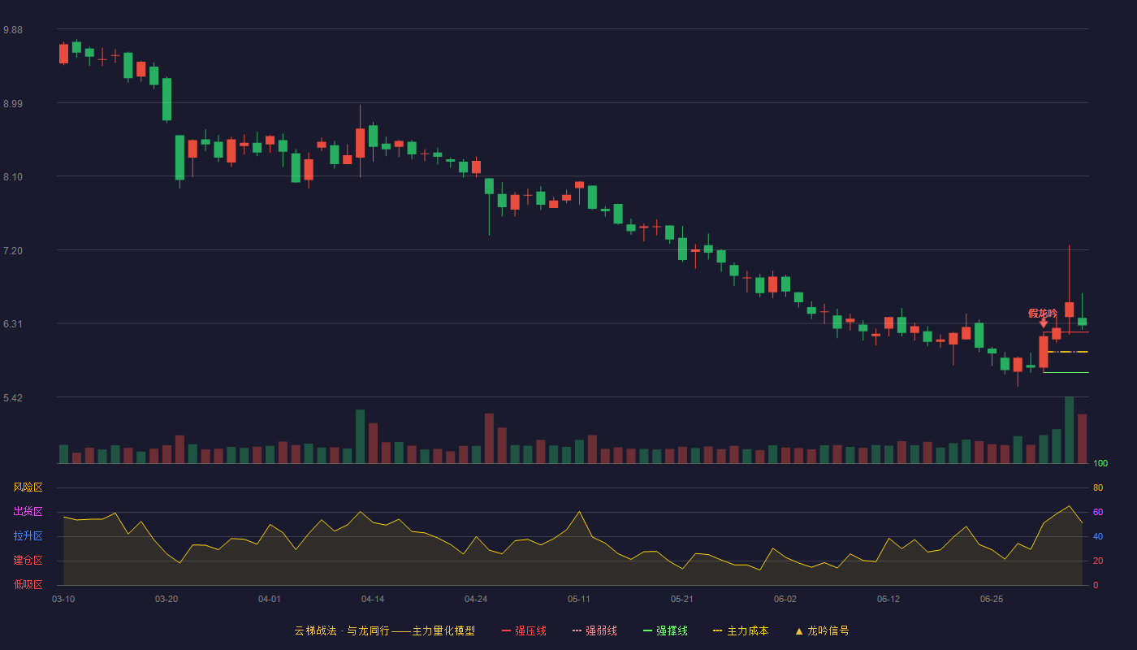1137x650 pixels.
Task: Click the 06-12 date label
Action: [x=888, y=599]
